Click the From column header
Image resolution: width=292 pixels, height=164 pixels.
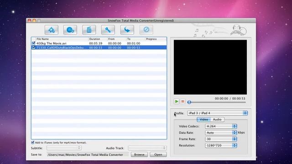(x=117, y=39)
